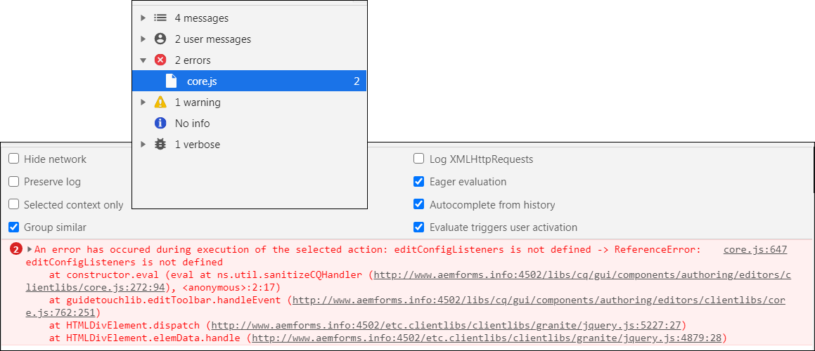The height and width of the screenshot is (351, 815).
Task: Expand the 1 verbose group arrow
Action: click(143, 145)
